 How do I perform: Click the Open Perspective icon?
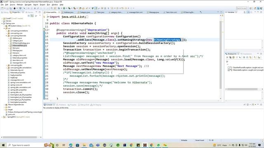pyautogui.click(x=251, y=8)
